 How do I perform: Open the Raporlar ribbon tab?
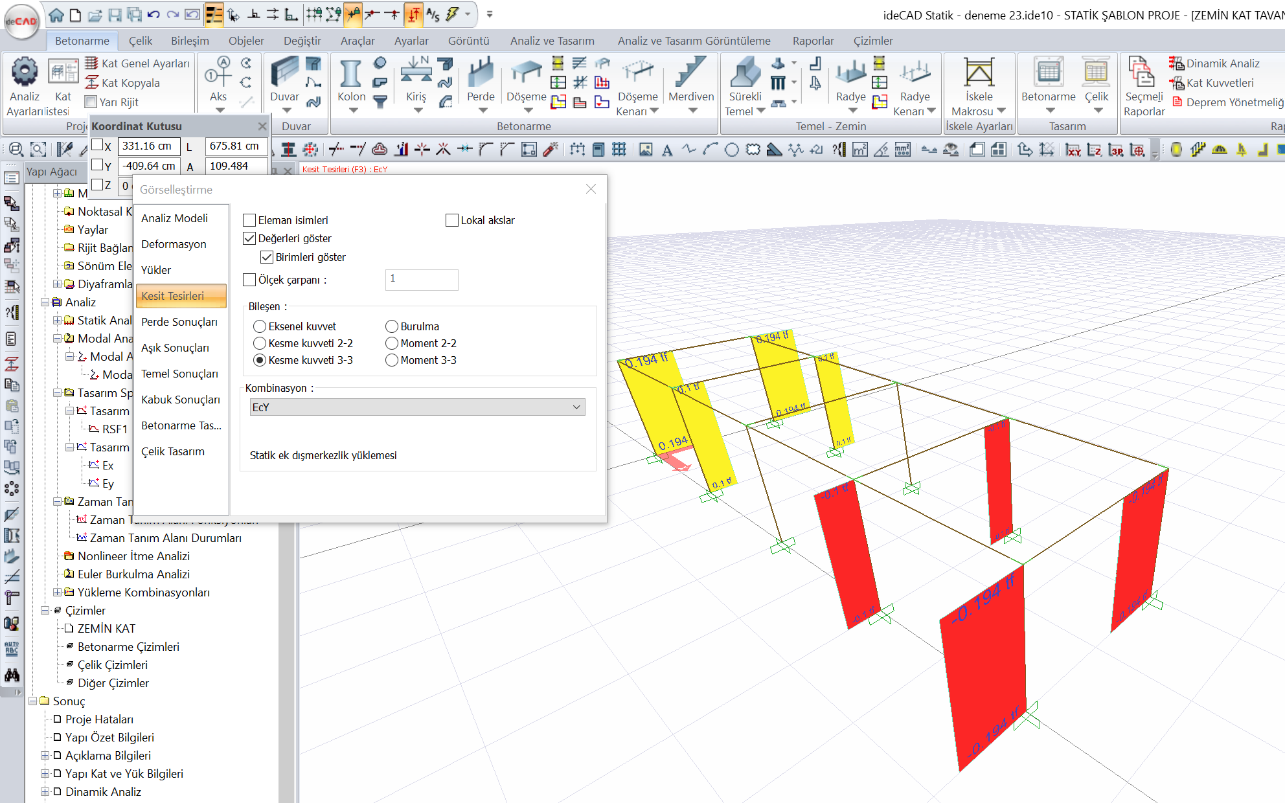(813, 41)
